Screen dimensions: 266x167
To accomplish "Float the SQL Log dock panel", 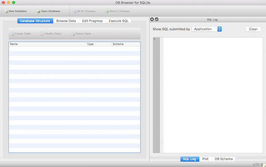I will (x=156, y=19).
